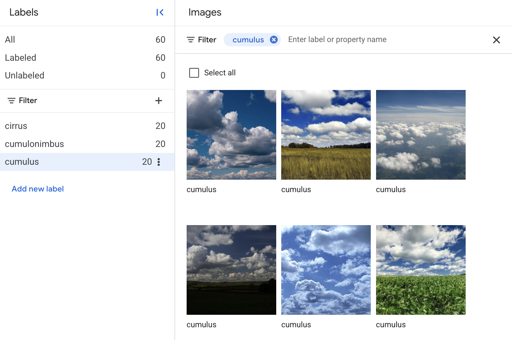Click the Add new label link

click(x=38, y=189)
